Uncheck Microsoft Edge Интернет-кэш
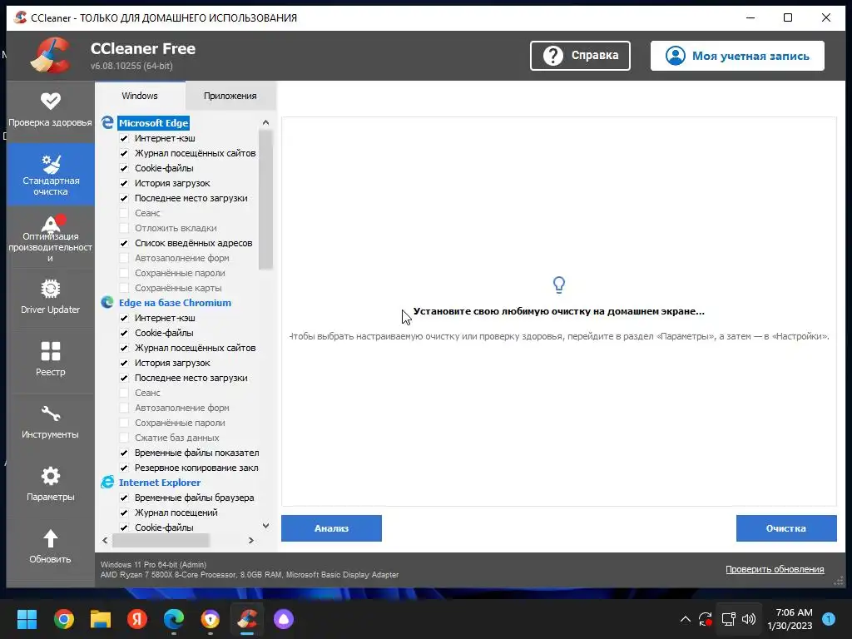The image size is (852, 639). (124, 138)
